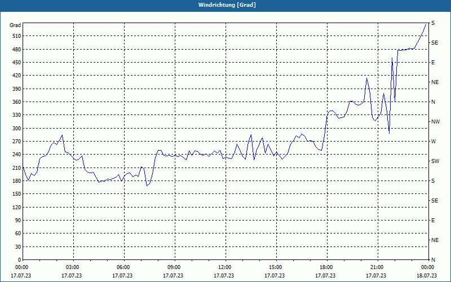Screen dimensions: 451x282
Task: Click the date under the 21:00 label
Action: tap(376, 276)
